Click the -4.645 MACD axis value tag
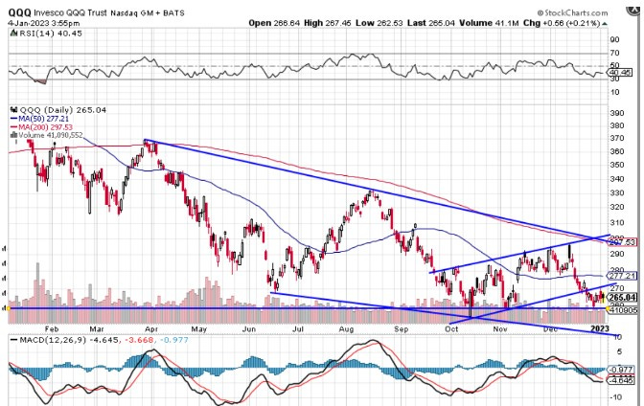The width and height of the screenshot is (644, 406). (x=624, y=379)
